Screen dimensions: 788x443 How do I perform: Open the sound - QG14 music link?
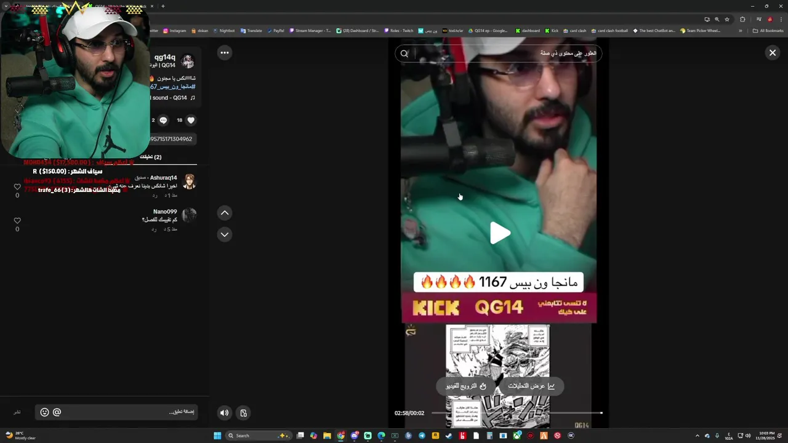[x=173, y=98]
